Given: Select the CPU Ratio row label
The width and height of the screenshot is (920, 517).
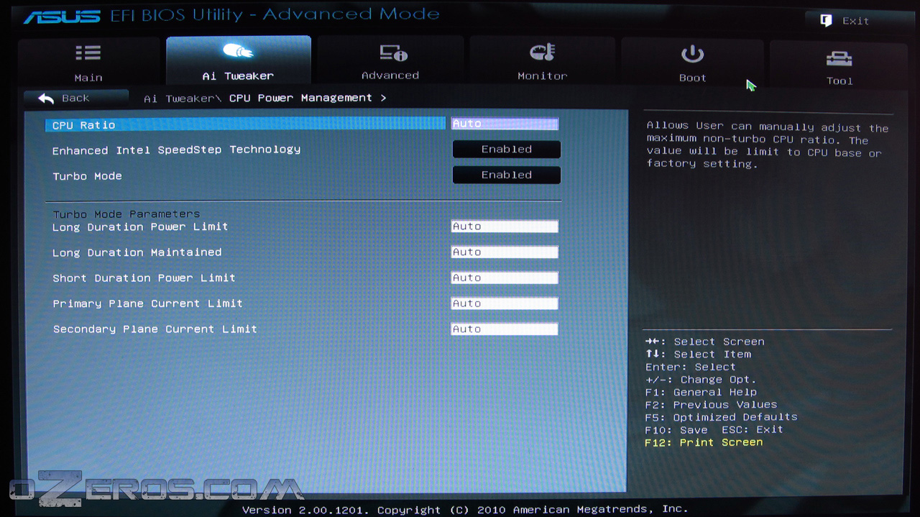Looking at the screenshot, I should click(x=83, y=125).
